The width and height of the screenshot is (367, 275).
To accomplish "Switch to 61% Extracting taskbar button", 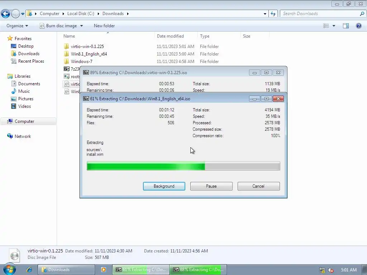I will click(140, 270).
